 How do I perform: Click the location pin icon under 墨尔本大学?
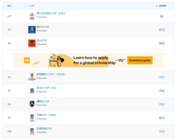click(x=37, y=31)
